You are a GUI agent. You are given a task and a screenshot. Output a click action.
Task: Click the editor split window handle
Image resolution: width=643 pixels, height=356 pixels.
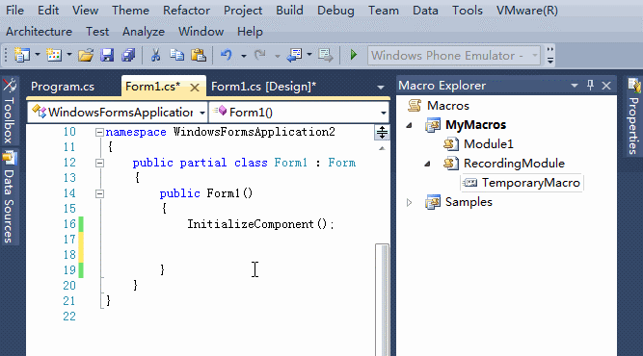point(382,132)
